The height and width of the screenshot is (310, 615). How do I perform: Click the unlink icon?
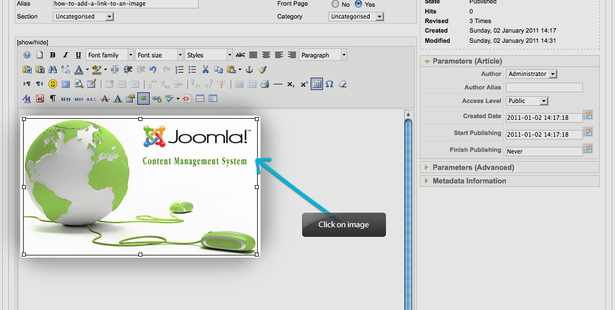[x=115, y=69]
